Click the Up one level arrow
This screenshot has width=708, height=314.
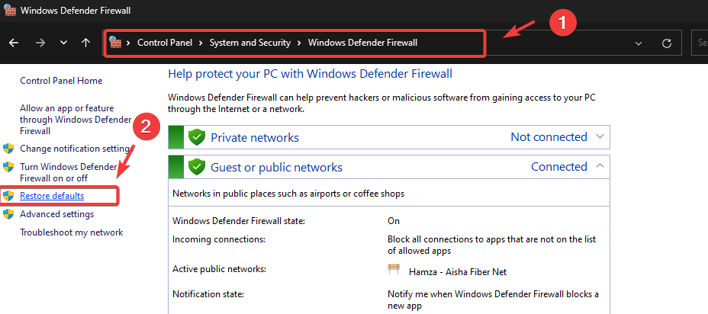(x=85, y=43)
